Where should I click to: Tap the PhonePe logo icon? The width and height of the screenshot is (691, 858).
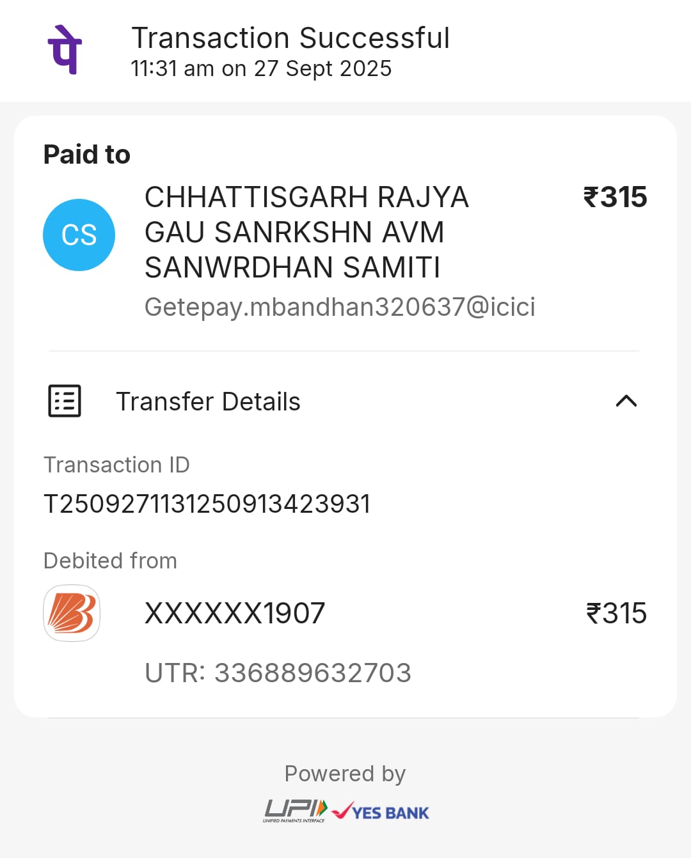tap(65, 50)
